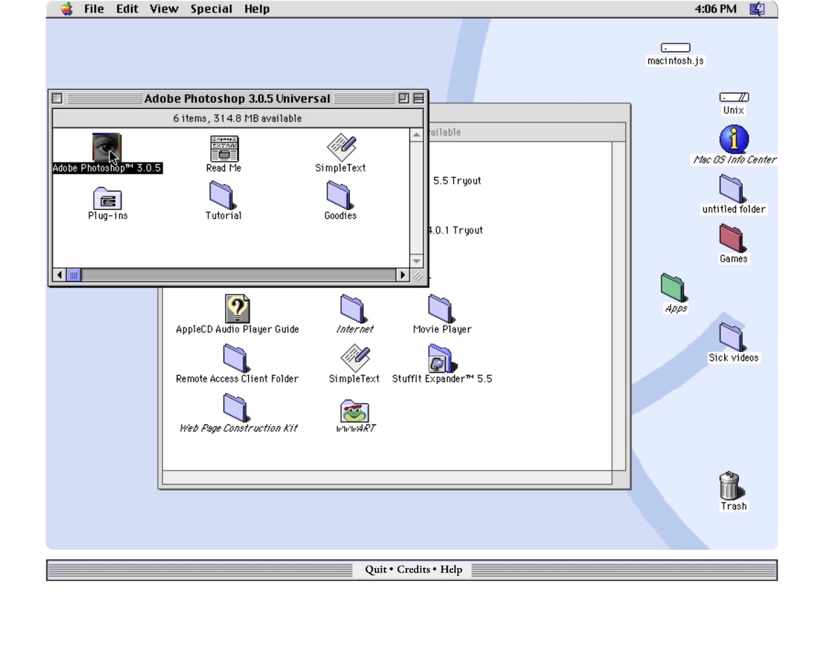Viewport: 824px width, 669px height.
Task: Select the Sick videos folder
Action: click(x=732, y=337)
